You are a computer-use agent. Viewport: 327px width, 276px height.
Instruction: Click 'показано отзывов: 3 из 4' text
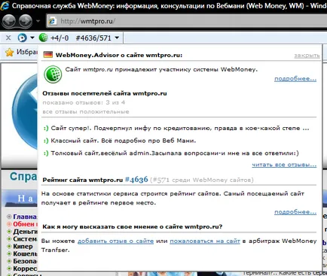[84, 102]
